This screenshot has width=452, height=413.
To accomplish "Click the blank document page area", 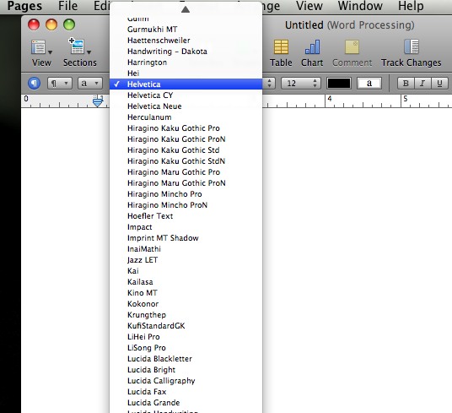I will (x=357, y=260).
